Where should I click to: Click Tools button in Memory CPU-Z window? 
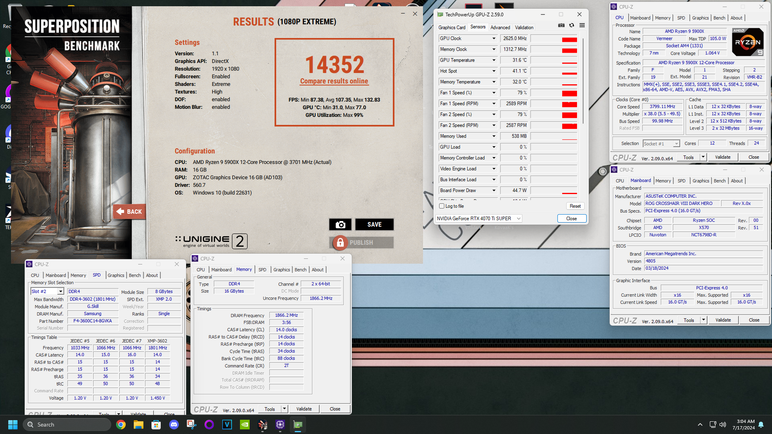point(270,409)
